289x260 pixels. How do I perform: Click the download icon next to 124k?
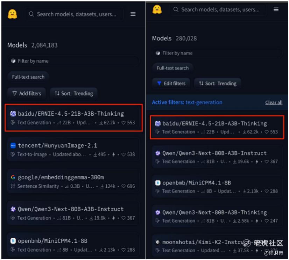(x=102, y=186)
